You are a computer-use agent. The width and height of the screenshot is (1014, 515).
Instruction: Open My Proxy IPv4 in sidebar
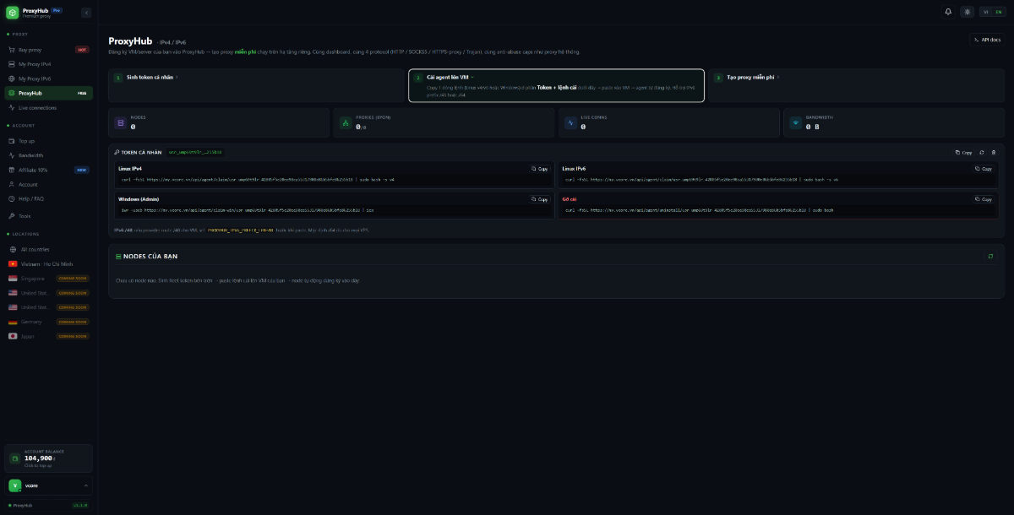click(x=47, y=64)
